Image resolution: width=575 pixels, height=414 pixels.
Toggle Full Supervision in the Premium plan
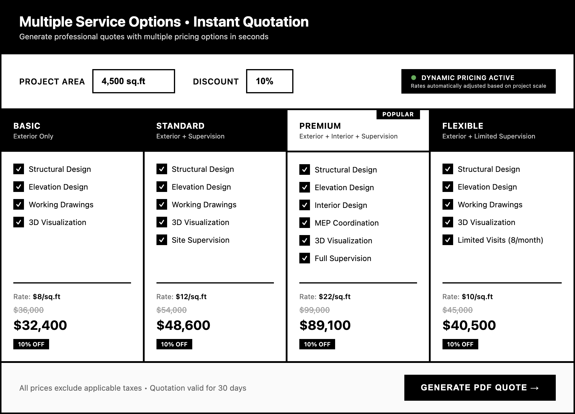(305, 258)
